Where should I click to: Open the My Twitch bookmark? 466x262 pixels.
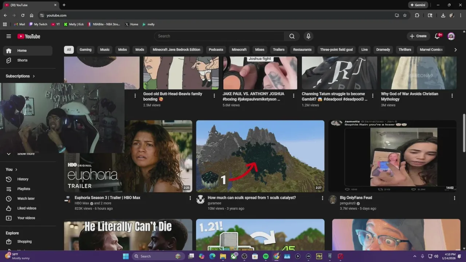tap(38, 24)
